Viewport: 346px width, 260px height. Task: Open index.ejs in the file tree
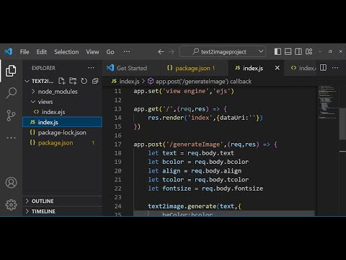(63, 112)
